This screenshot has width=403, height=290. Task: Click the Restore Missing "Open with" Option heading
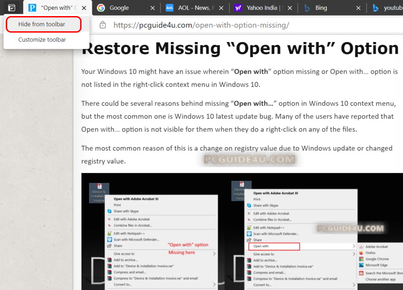(240, 48)
